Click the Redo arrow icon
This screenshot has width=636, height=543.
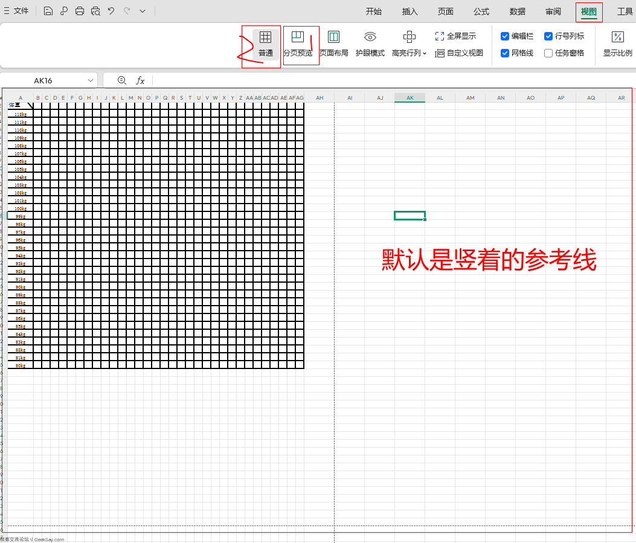127,11
